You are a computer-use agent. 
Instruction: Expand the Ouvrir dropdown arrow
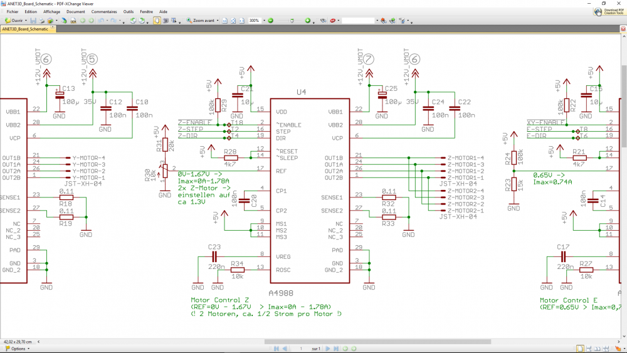tap(26, 21)
